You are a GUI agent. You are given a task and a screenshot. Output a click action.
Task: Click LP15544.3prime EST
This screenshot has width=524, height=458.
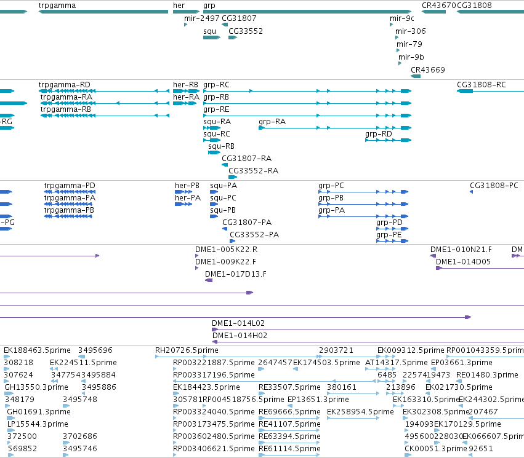coord(11,430)
